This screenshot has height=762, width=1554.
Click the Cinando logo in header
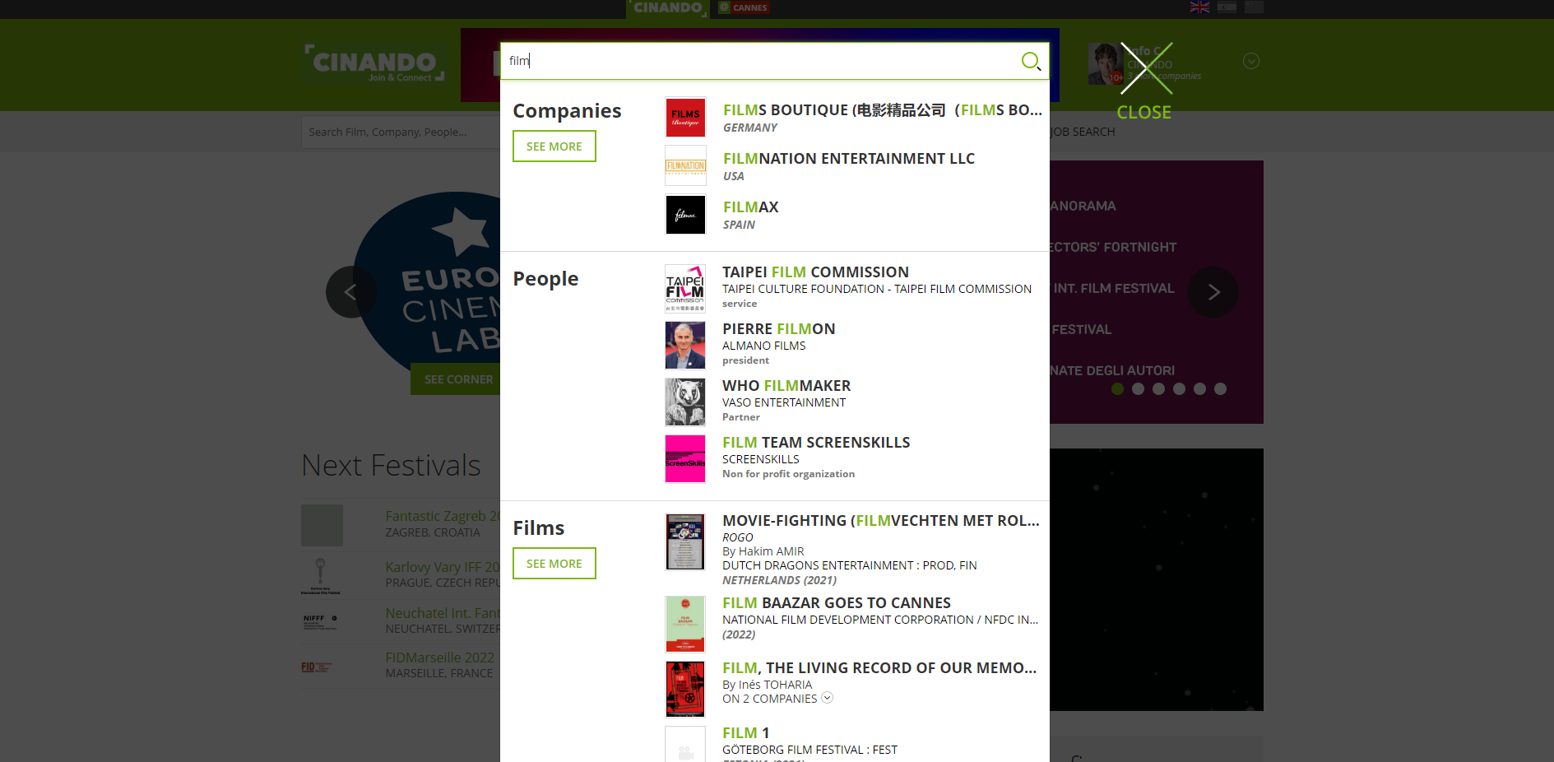[374, 63]
